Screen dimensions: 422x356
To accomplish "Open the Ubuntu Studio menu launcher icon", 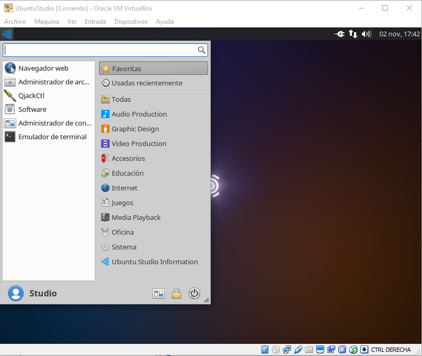I will [7, 34].
